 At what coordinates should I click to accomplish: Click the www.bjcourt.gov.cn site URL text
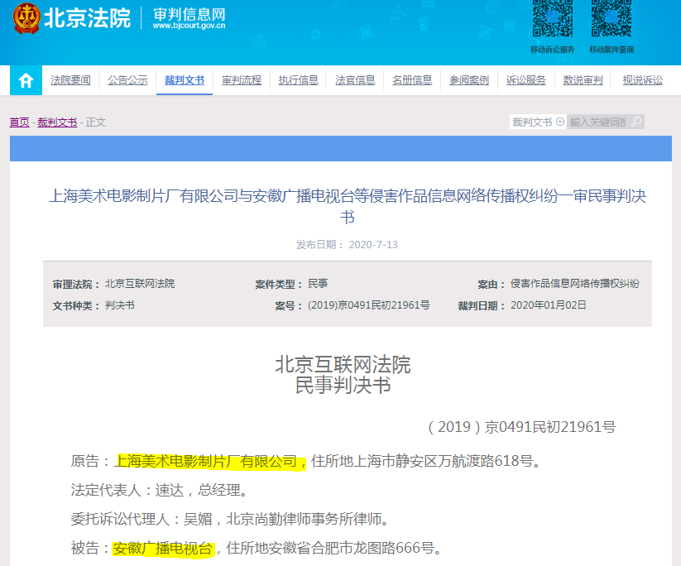(x=189, y=26)
